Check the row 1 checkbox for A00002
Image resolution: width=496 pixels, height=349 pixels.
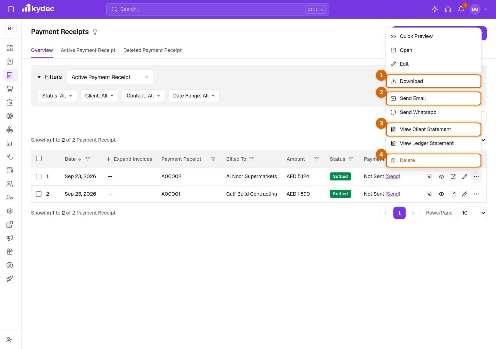(x=39, y=177)
